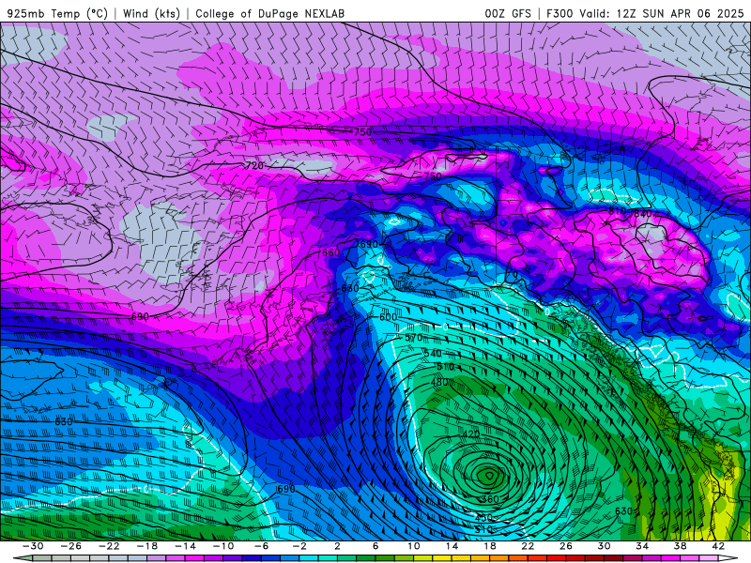
Task: Click the '22' color scale label
Action: click(528, 546)
